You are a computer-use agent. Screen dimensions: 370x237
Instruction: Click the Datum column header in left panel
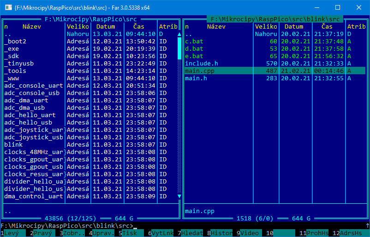(106, 27)
